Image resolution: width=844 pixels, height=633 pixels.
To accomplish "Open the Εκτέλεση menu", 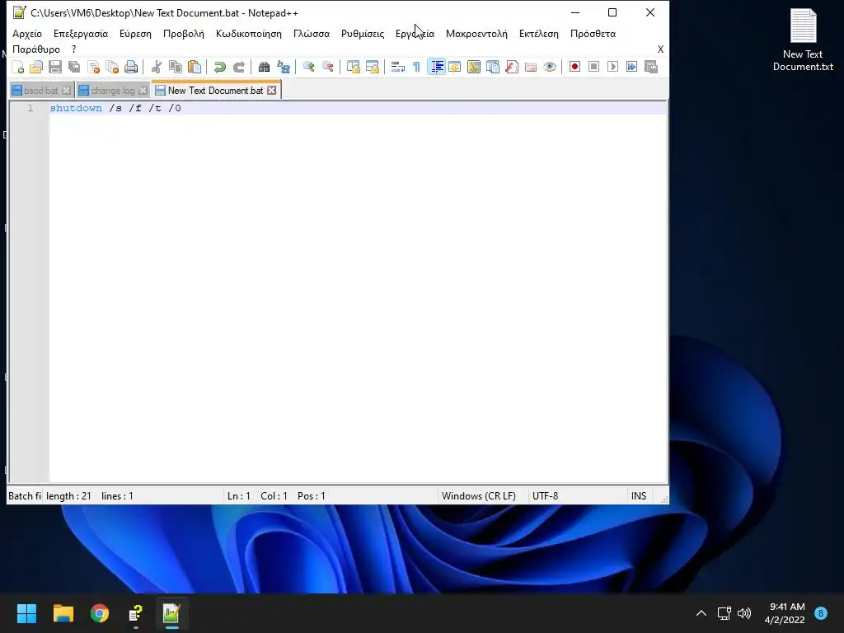I will click(539, 33).
